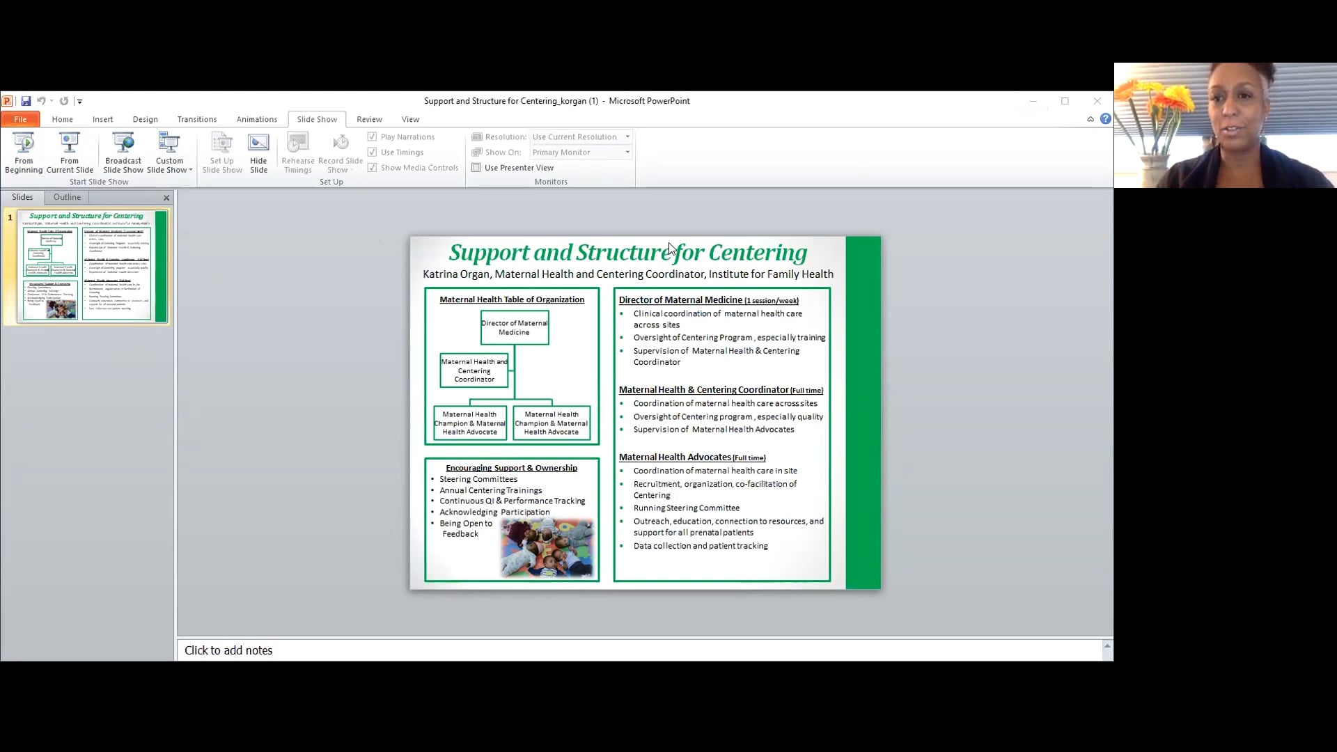Click the Hide Slide button
Viewport: 1337px width, 752px height.
point(258,152)
